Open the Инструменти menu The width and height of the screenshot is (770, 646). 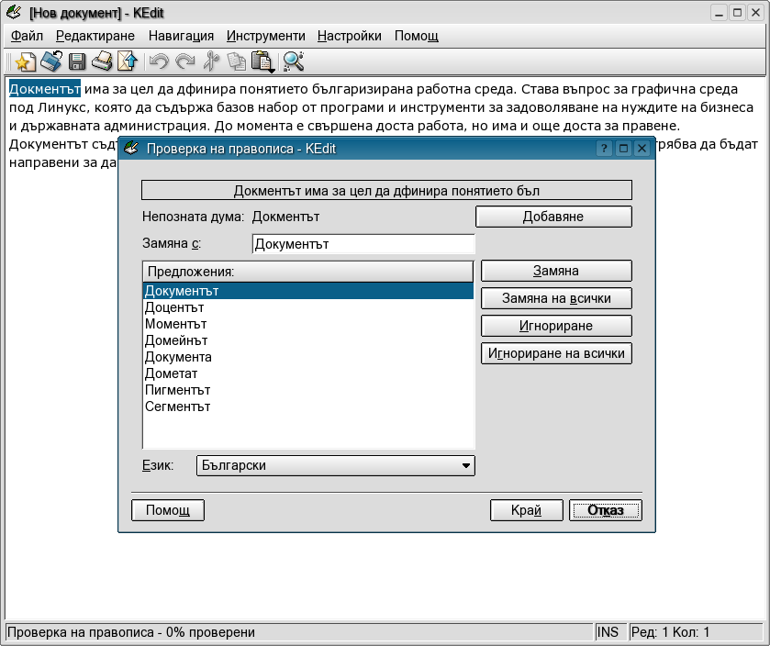[x=265, y=36]
